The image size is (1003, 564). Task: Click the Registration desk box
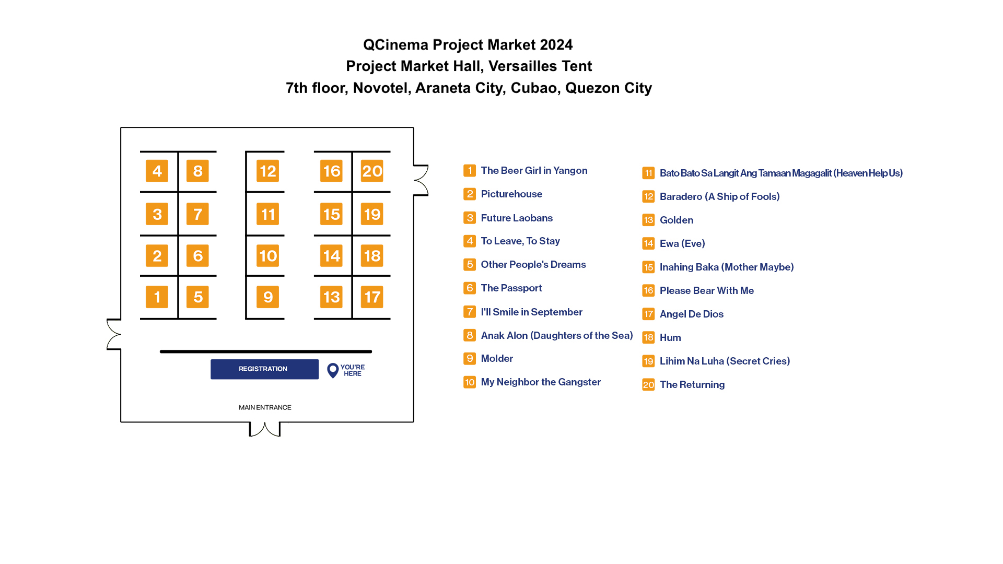tap(264, 369)
